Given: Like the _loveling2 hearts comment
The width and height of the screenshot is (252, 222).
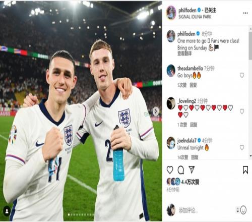Looking at the screenshot, I should [242, 111].
